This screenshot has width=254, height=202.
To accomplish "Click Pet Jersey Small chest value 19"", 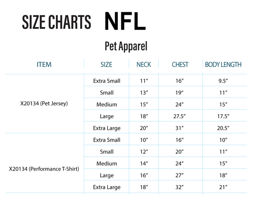I will click(x=179, y=93).
